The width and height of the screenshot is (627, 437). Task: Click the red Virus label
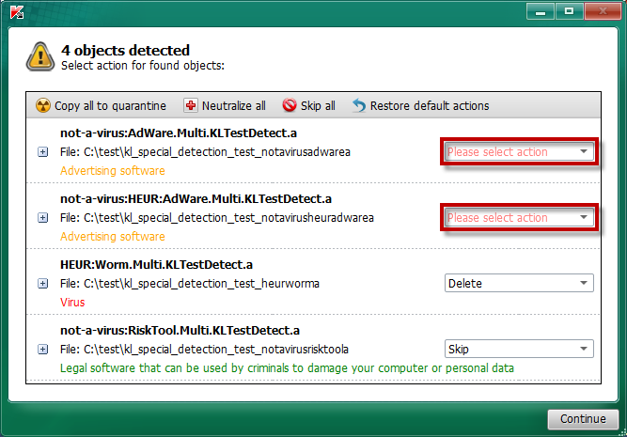pos(72,303)
